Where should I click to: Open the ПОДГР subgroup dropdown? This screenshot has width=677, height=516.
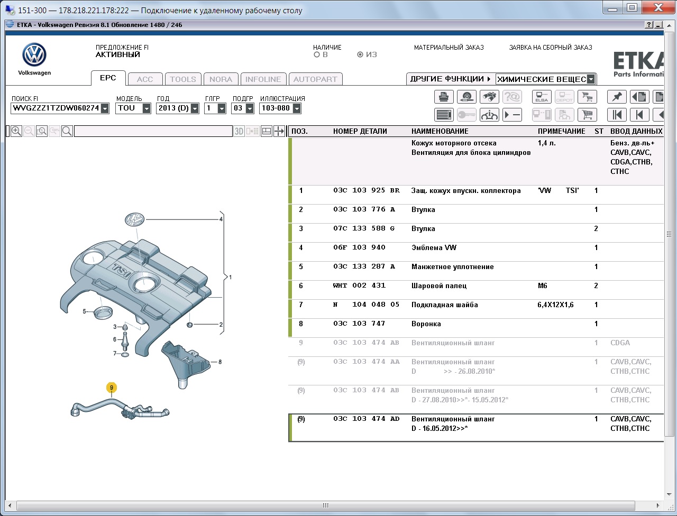coord(250,108)
